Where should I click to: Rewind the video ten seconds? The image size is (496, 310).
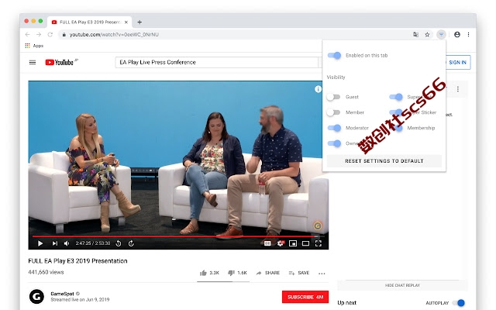coord(119,243)
